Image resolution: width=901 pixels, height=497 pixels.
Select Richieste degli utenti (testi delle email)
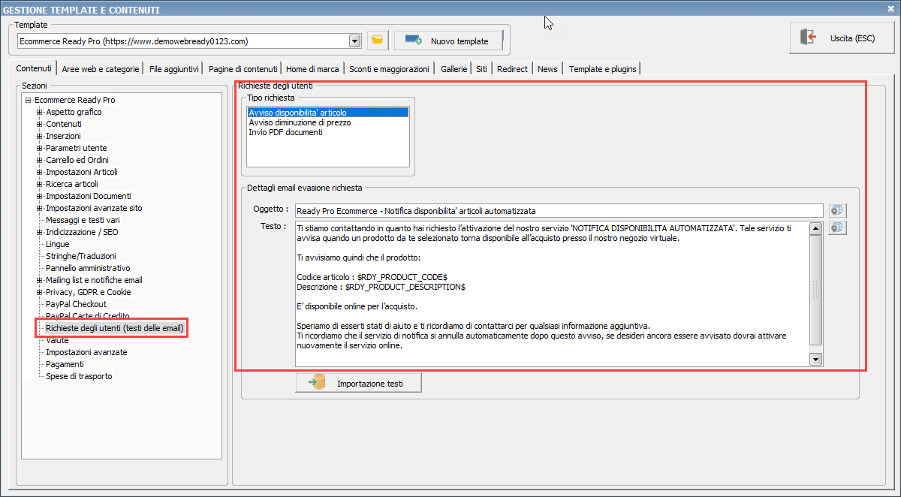click(115, 328)
